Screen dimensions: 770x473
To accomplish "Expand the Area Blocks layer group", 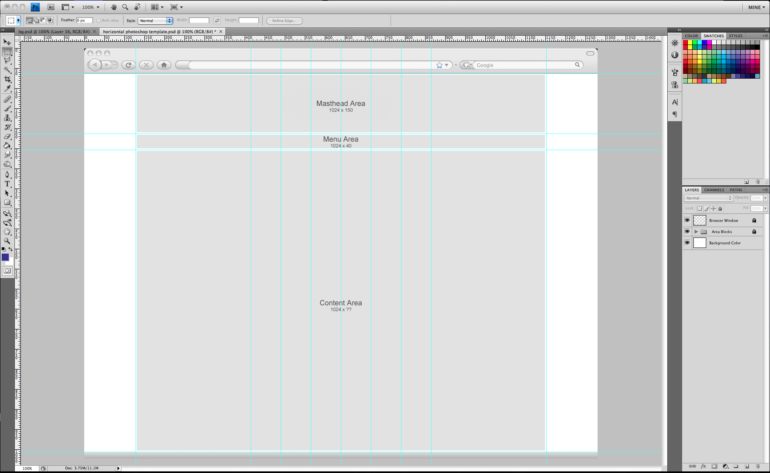I will [696, 231].
